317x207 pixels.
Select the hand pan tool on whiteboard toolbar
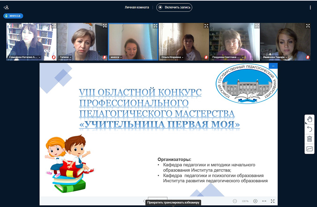coord(309,119)
